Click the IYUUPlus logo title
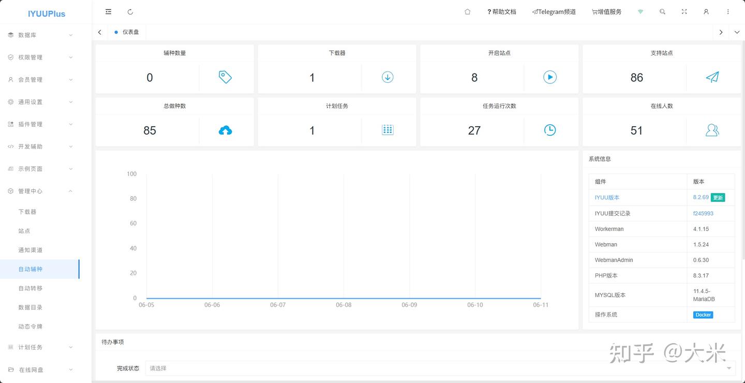745x383 pixels. [x=47, y=14]
